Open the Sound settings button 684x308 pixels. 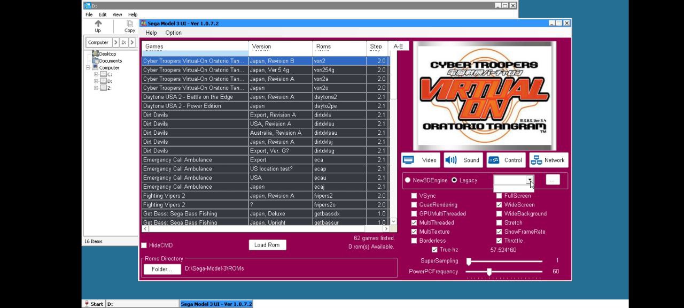(463, 160)
